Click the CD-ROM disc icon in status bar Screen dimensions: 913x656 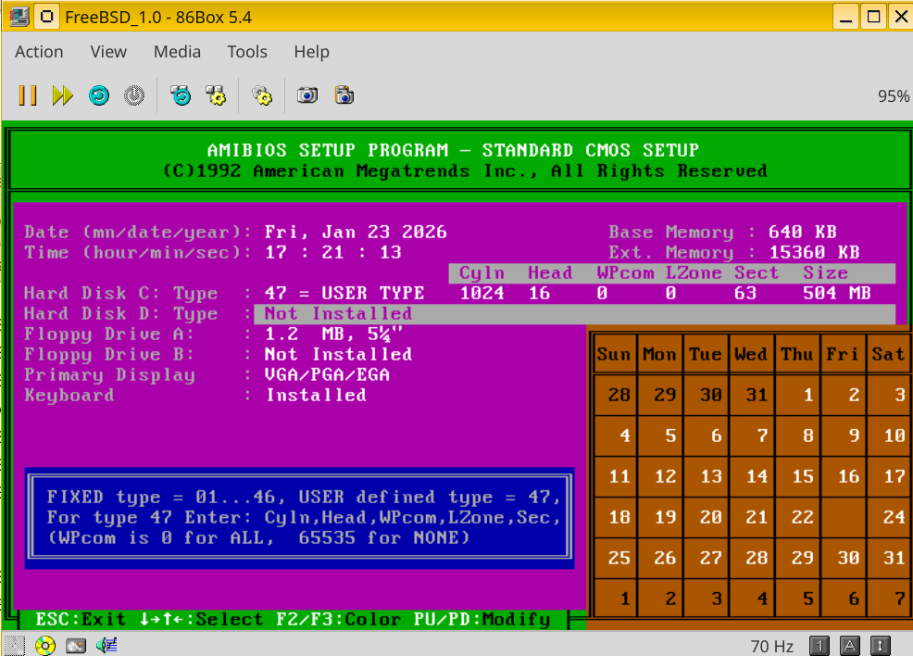tap(44, 645)
